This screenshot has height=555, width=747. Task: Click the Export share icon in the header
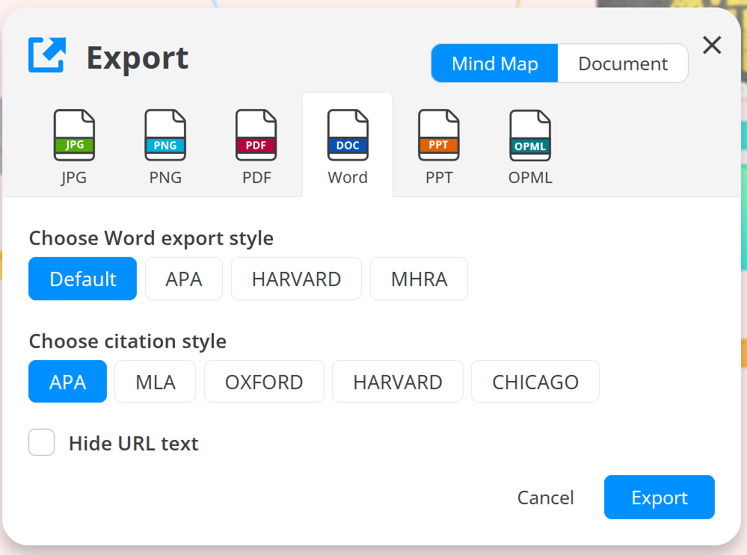(x=46, y=56)
